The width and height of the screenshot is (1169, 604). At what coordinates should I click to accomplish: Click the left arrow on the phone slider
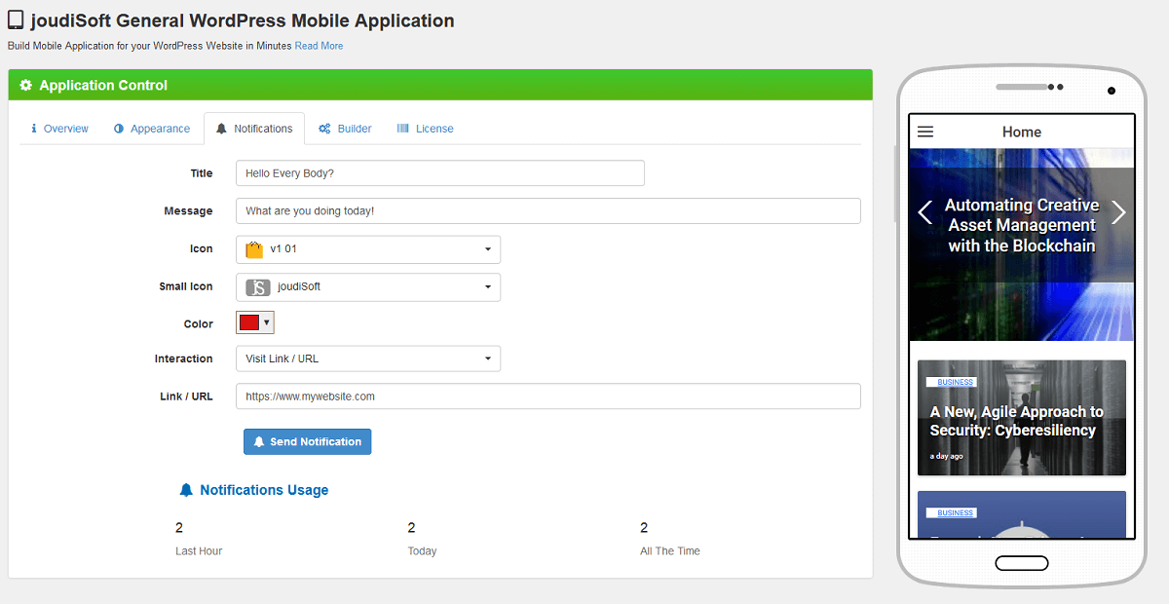[925, 211]
